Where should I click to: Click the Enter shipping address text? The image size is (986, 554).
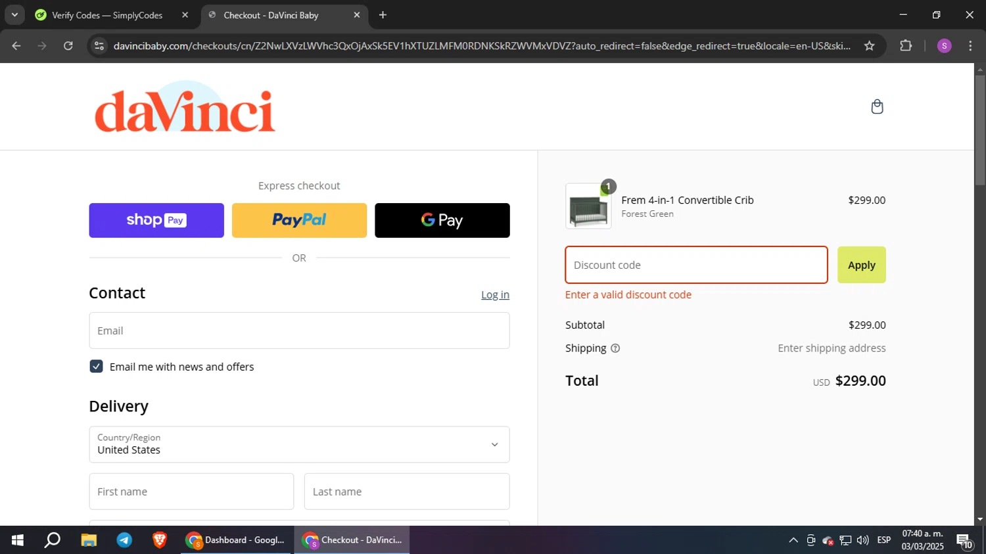click(832, 348)
